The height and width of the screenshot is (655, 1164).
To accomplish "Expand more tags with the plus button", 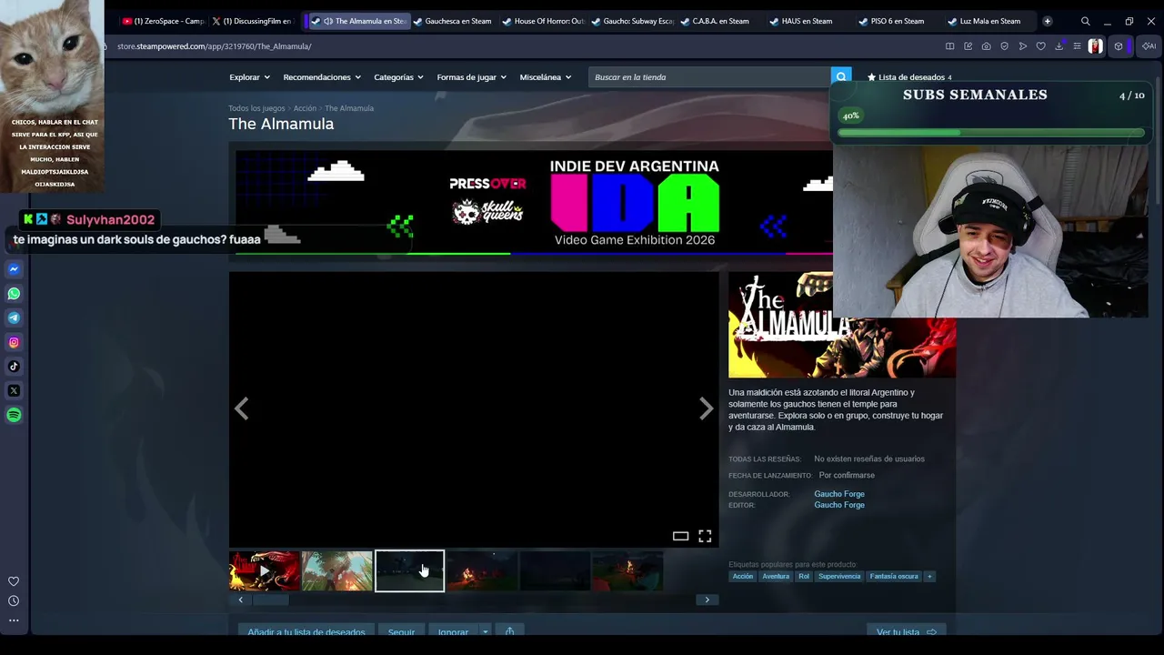I will coord(929,577).
